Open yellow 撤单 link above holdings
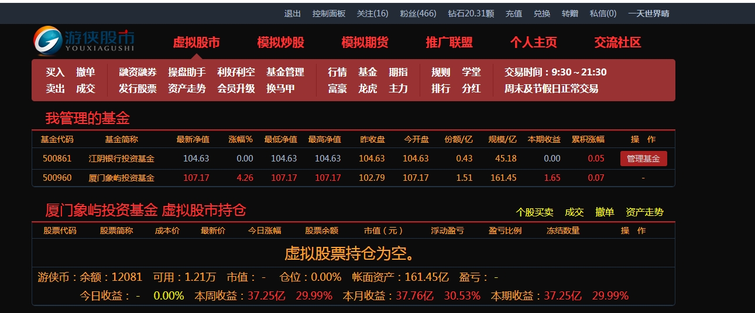The width and height of the screenshot is (755, 313). (x=605, y=212)
